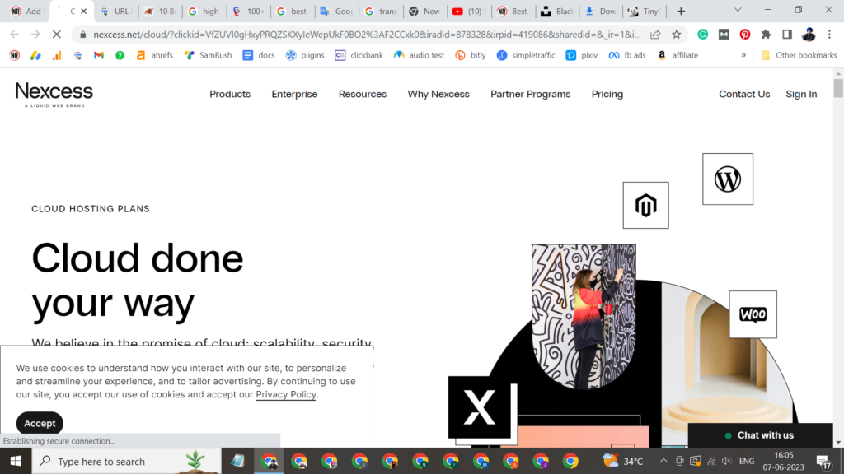
Task: Click the Magento logo icon
Action: pyautogui.click(x=645, y=206)
